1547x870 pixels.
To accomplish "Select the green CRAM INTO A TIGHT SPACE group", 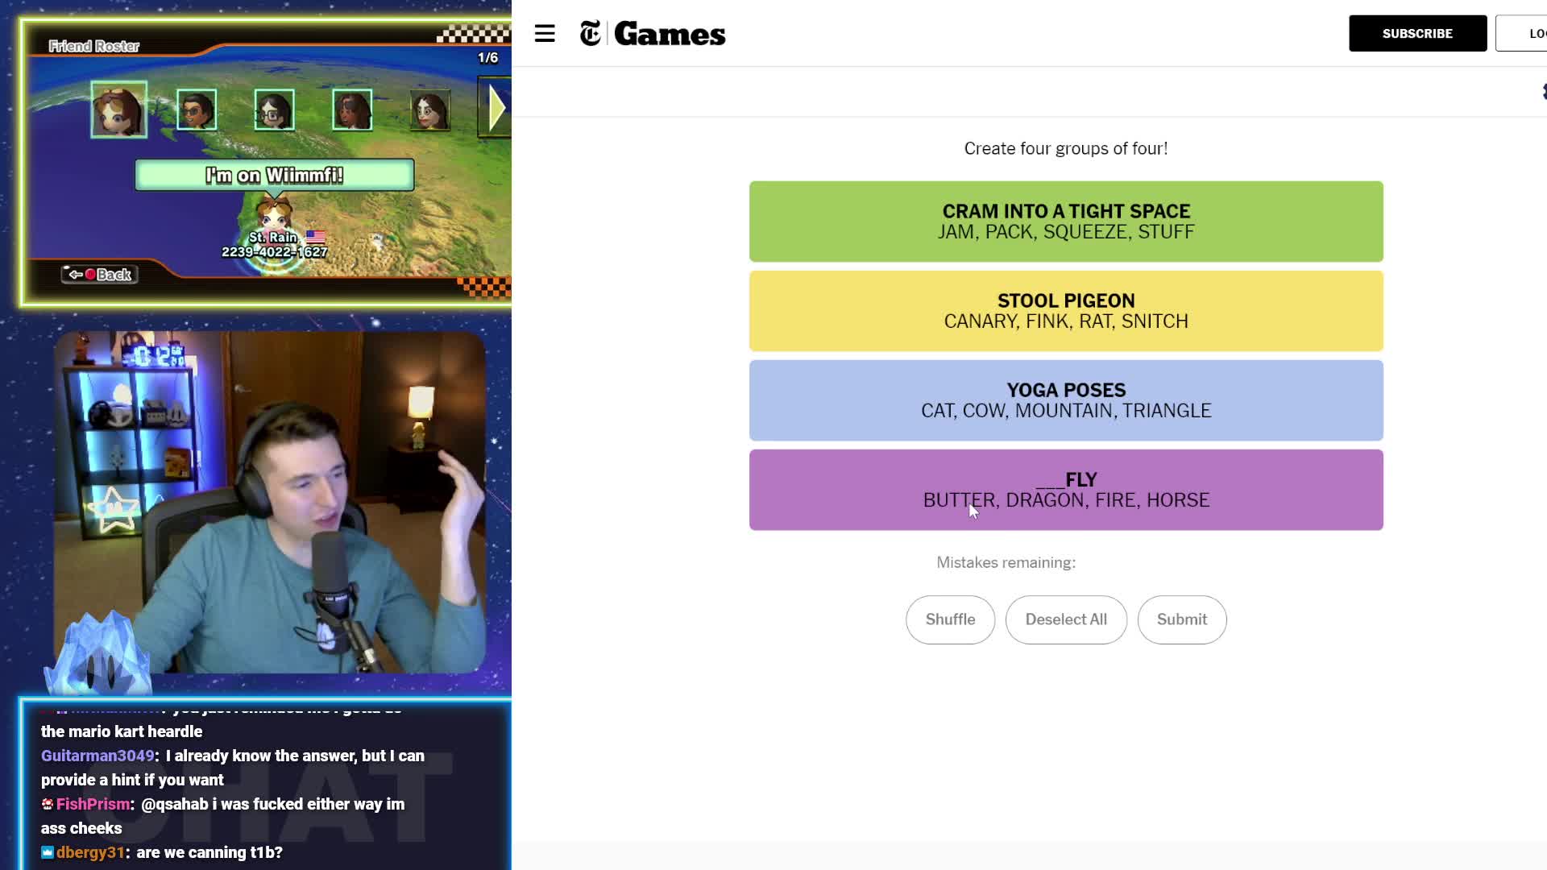I will (x=1066, y=222).
